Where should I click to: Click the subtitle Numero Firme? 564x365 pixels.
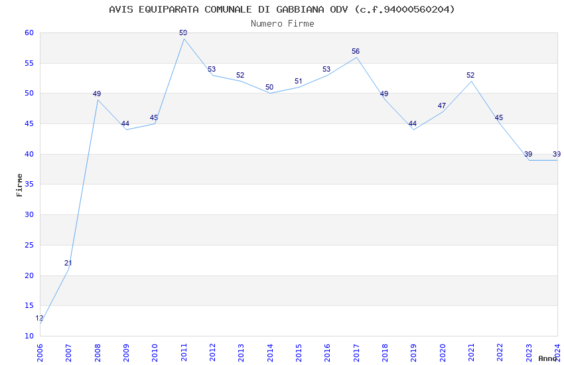pos(283,24)
